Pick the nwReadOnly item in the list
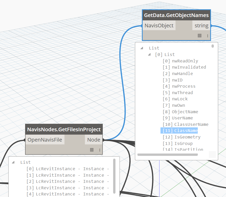This screenshot has height=197, width=226. (185, 61)
